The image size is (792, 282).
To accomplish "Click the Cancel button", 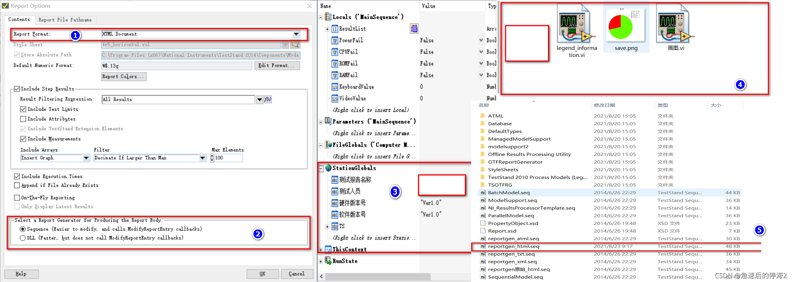I will (x=297, y=274).
